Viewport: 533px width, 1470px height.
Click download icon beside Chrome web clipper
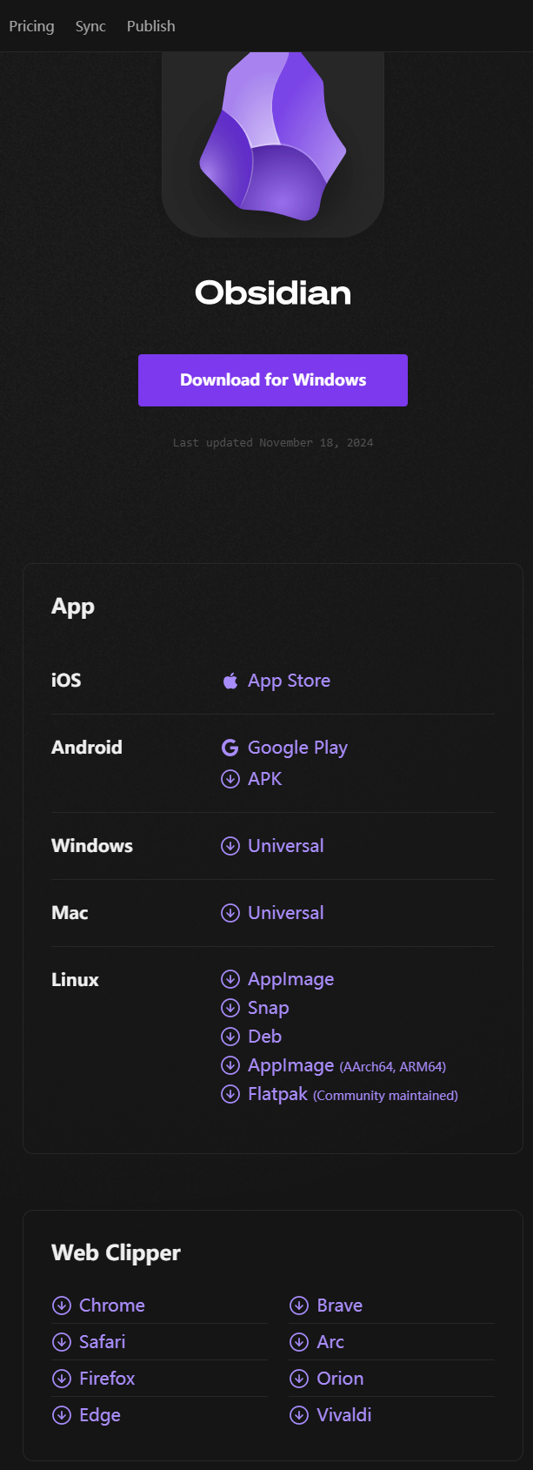[62, 1306]
